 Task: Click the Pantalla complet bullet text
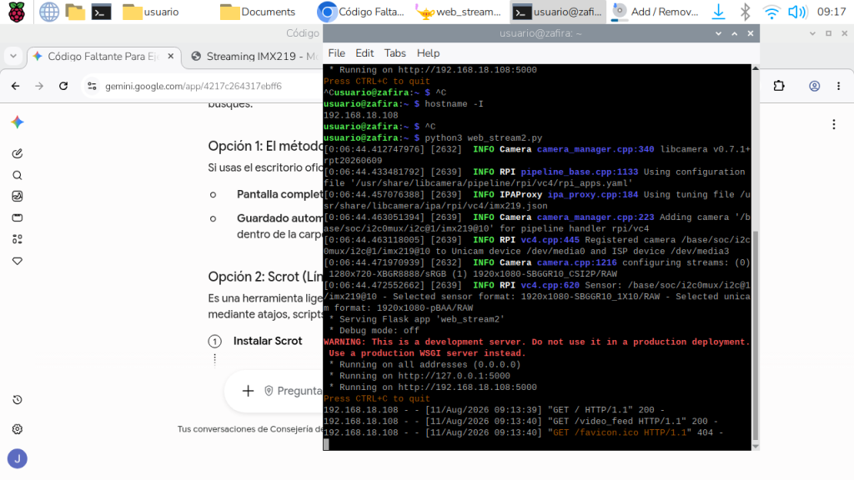pyautogui.click(x=279, y=194)
